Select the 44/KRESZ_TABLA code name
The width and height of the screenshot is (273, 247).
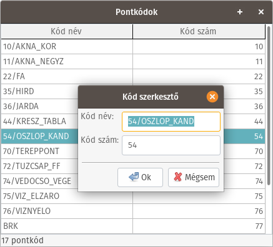pos(34,122)
